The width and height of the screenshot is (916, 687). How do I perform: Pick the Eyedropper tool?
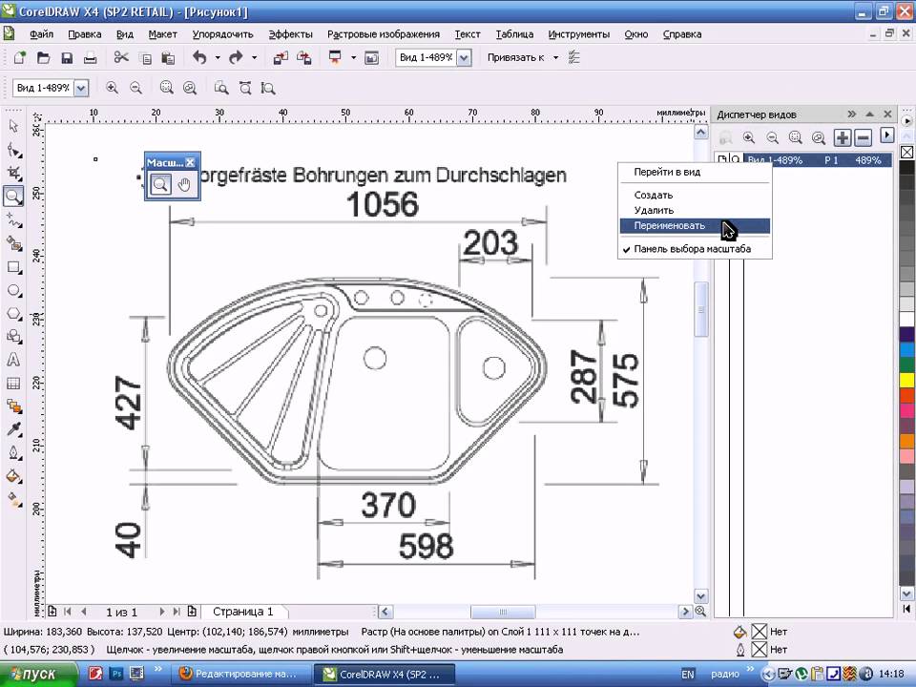pos(13,429)
